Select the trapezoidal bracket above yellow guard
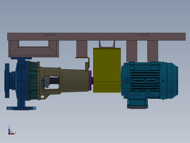The width and height of the screenshot is (190, 143). pyautogui.click(x=107, y=44)
